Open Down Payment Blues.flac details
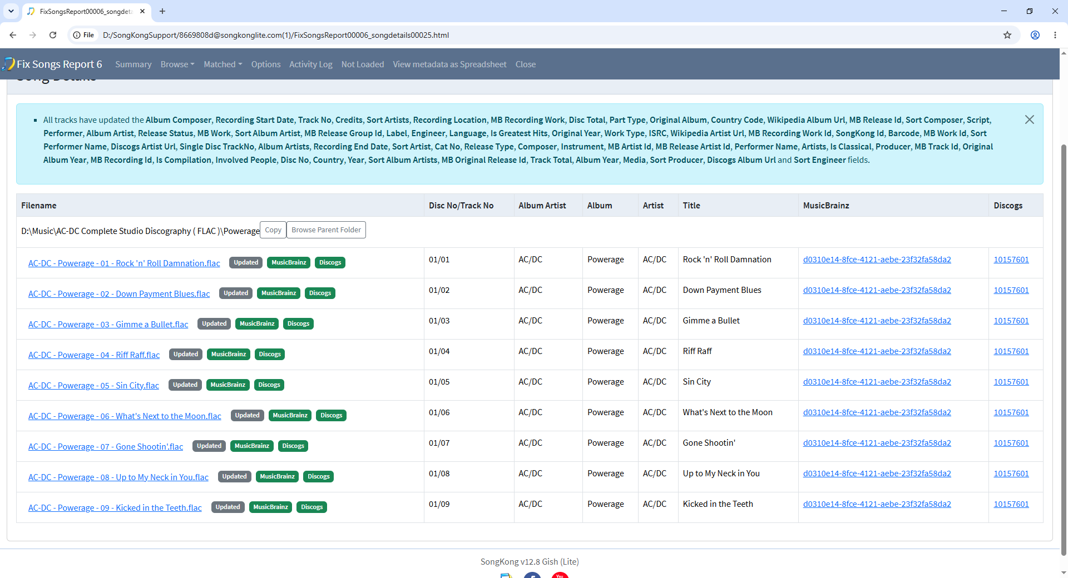This screenshot has height=578, width=1068. [119, 294]
